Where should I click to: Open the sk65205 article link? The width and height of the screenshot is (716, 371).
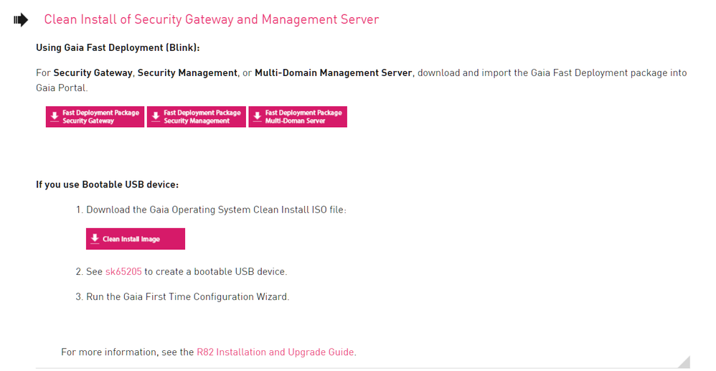point(123,272)
